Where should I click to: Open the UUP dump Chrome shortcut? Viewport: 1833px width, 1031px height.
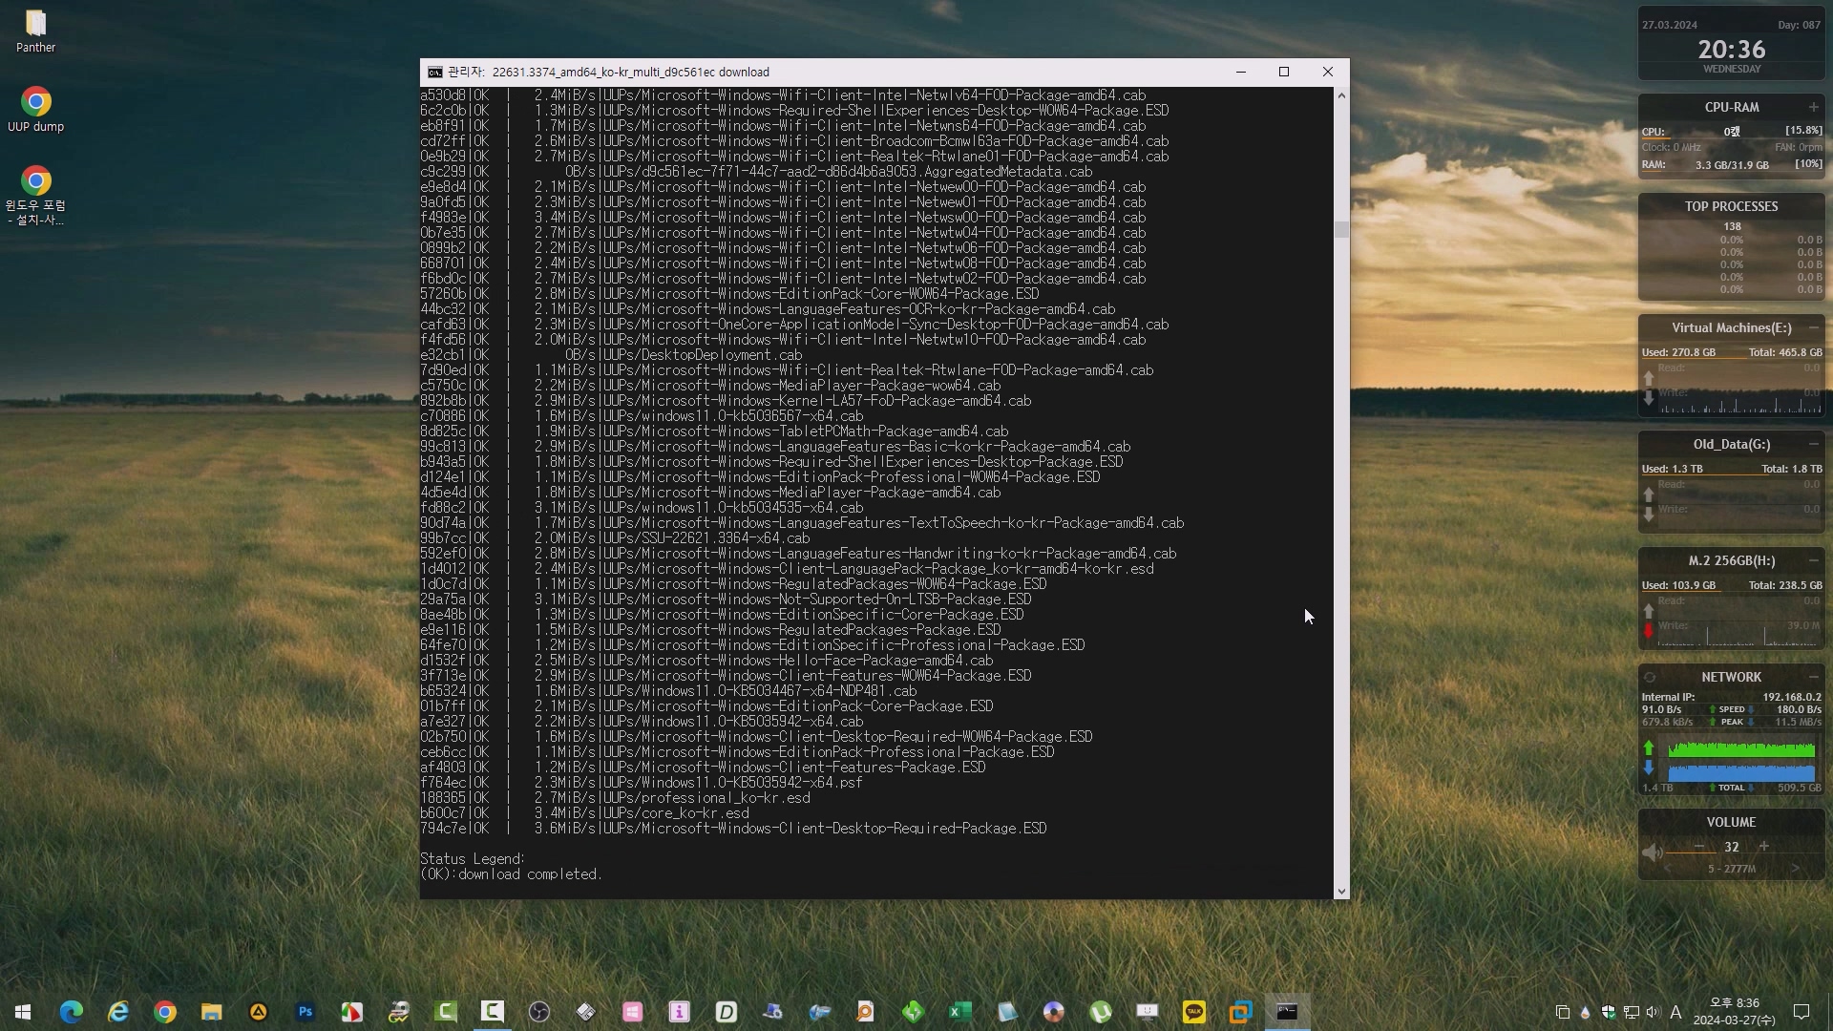point(35,110)
